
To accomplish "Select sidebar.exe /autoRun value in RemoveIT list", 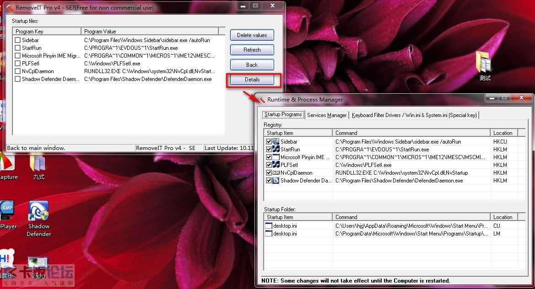I will pos(147,40).
